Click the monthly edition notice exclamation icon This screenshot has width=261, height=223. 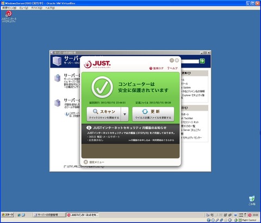pos(89,128)
